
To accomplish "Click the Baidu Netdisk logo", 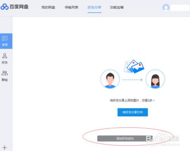I will point(14,6).
